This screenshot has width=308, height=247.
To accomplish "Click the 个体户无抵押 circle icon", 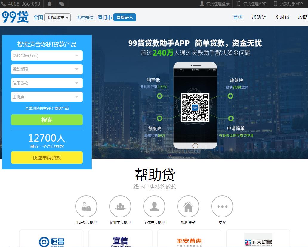I will click(154, 206).
